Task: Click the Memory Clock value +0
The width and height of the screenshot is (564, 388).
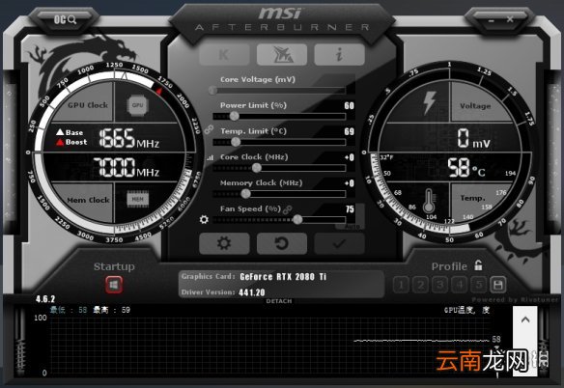Action: coord(350,183)
